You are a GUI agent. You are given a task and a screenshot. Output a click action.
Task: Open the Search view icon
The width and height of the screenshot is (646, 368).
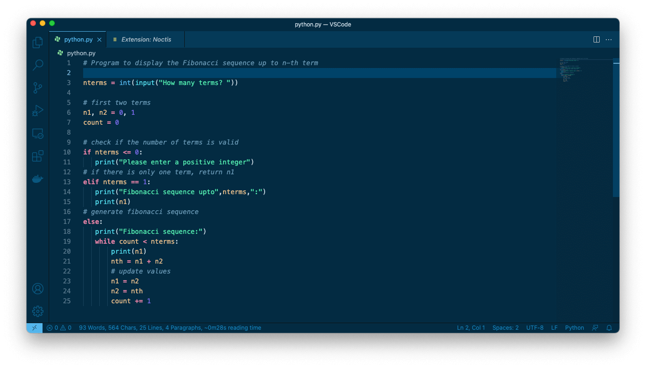[x=38, y=65]
